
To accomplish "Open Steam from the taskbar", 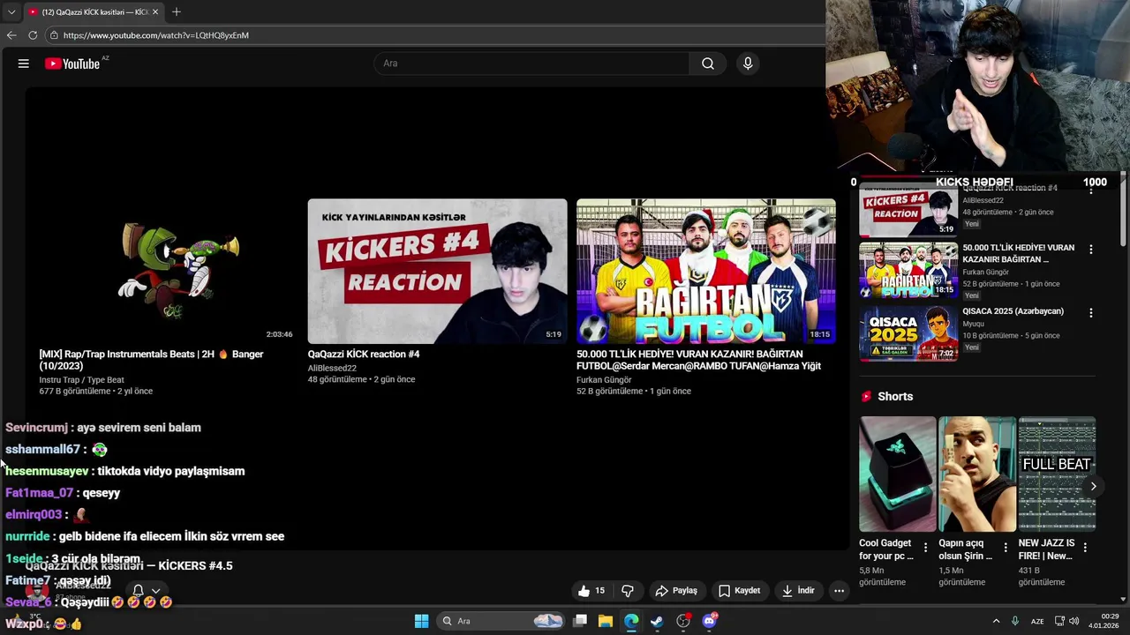I will coord(657,621).
